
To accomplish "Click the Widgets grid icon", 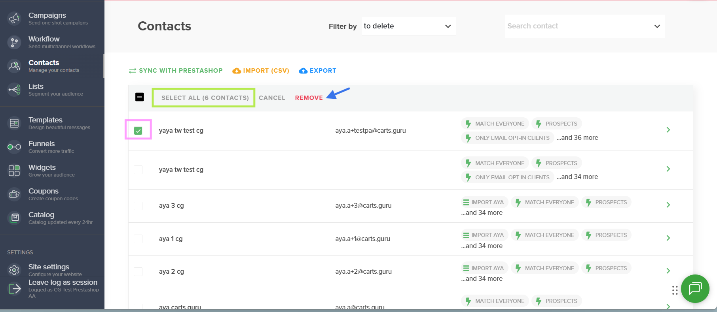I will (14, 171).
